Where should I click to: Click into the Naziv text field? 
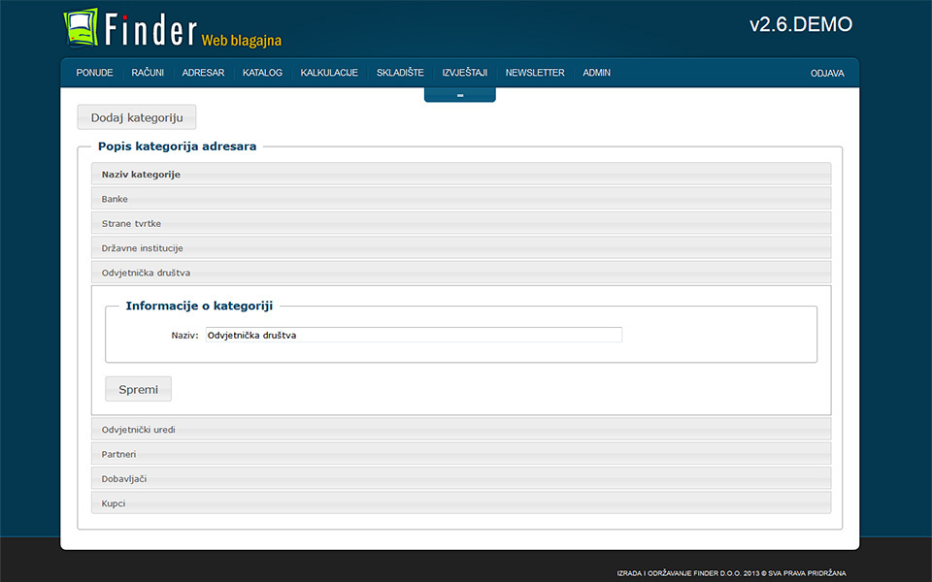(413, 335)
